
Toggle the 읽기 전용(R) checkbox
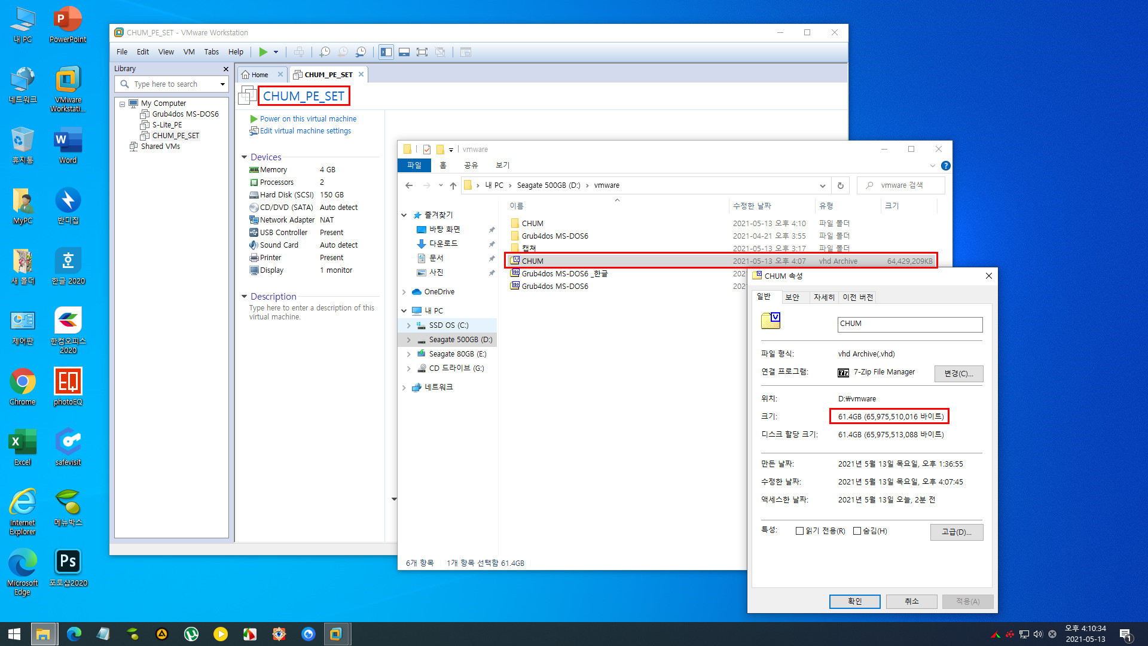[x=799, y=531]
